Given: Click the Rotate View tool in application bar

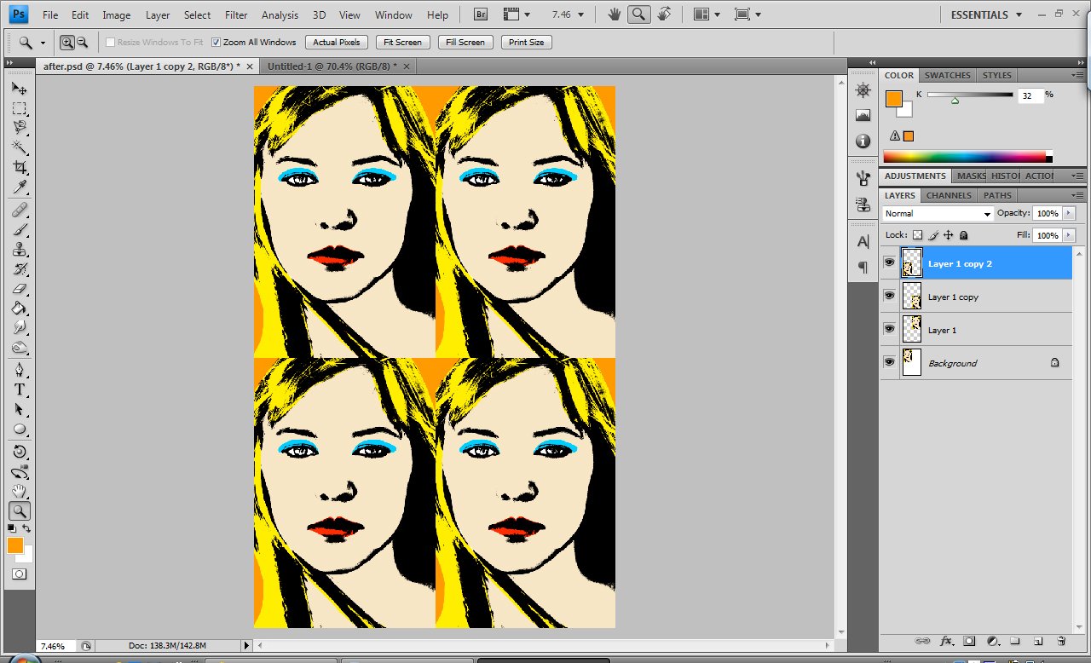Looking at the screenshot, I should coord(664,14).
